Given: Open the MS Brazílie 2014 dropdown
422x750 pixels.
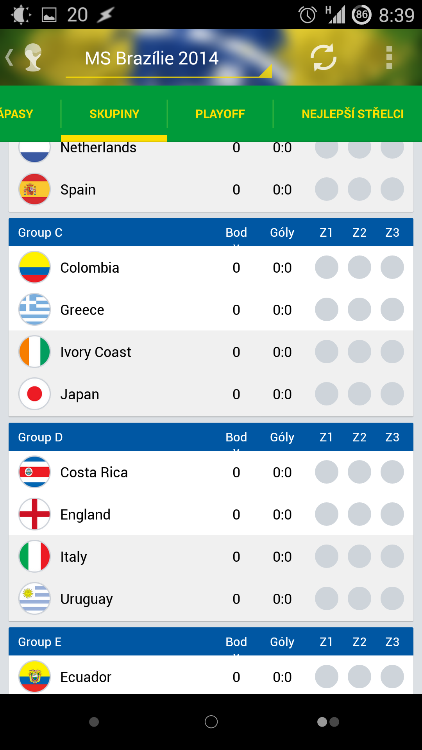Looking at the screenshot, I should (x=168, y=59).
